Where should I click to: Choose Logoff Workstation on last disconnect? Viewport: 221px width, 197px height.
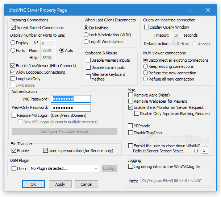(86, 42)
